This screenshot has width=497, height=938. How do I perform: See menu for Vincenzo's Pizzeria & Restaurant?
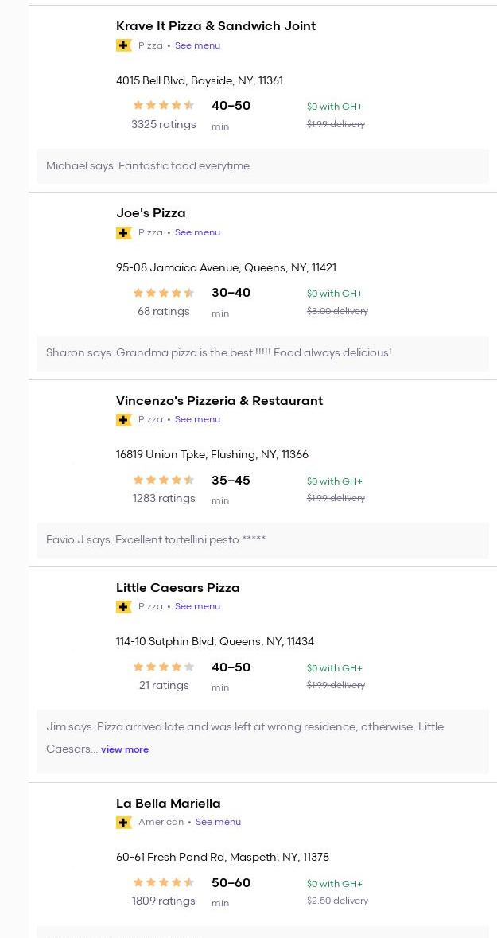coord(197,419)
